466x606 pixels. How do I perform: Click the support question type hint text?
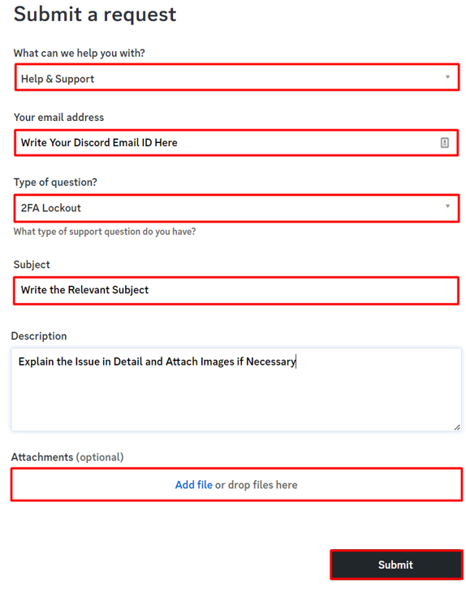tap(105, 232)
